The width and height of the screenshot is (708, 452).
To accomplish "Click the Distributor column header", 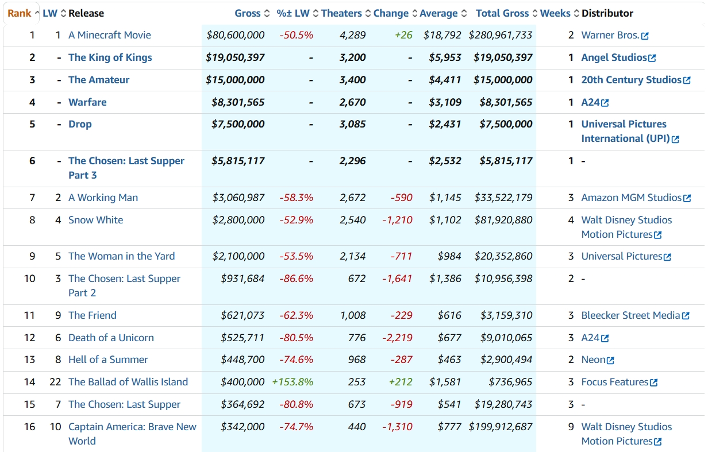I will click(x=607, y=13).
